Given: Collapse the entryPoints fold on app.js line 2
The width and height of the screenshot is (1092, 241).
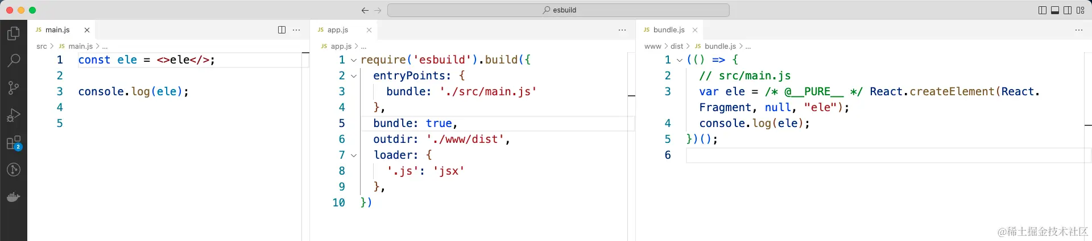Looking at the screenshot, I should pos(354,76).
